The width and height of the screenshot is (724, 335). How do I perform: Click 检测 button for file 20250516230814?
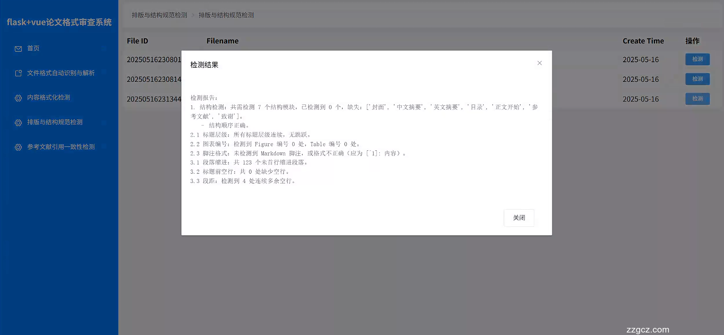pos(697,79)
